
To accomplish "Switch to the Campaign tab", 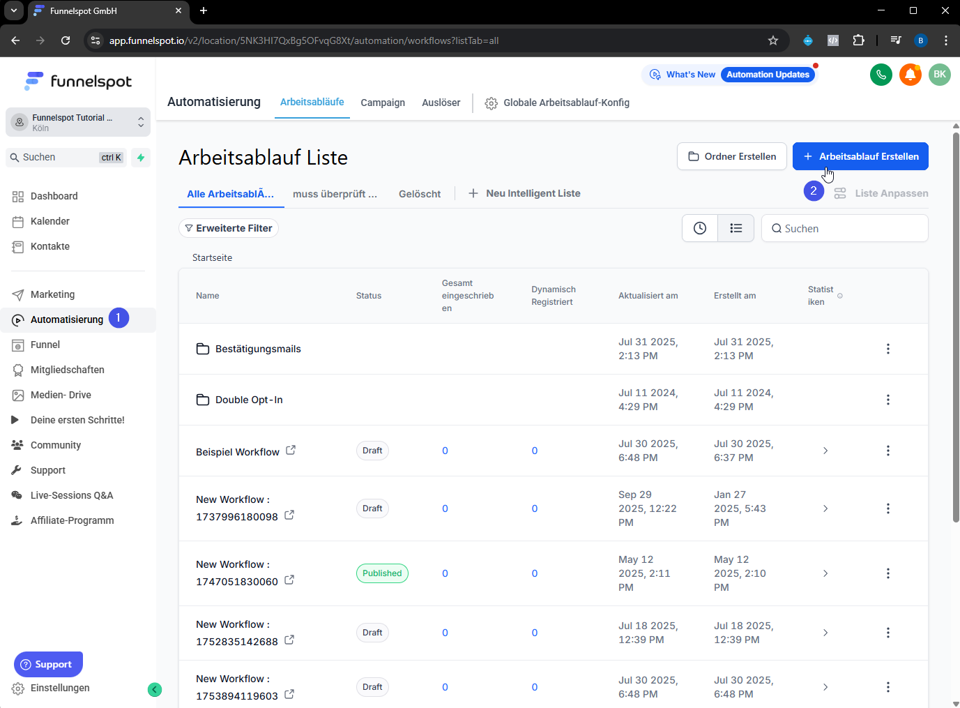I will (383, 103).
